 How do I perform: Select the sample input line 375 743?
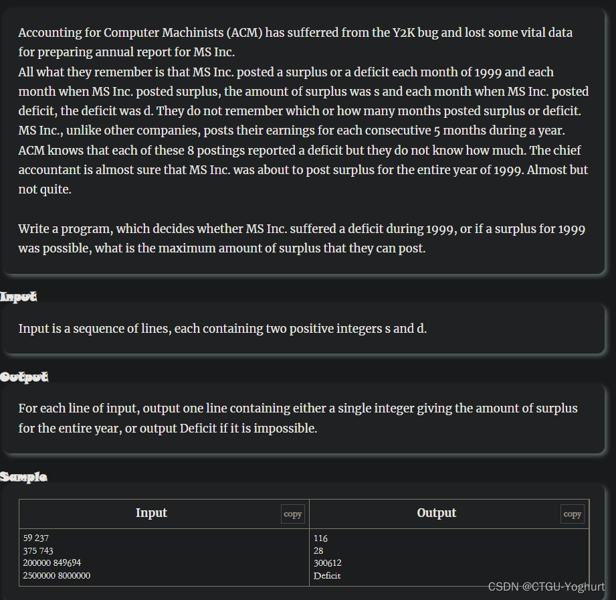point(37,550)
